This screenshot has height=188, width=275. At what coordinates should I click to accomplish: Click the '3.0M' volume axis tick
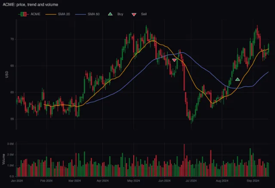[10, 144]
